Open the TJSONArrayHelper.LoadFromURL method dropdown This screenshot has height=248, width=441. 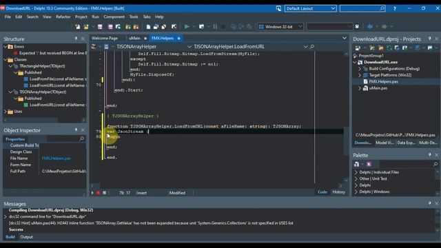(x=305, y=47)
